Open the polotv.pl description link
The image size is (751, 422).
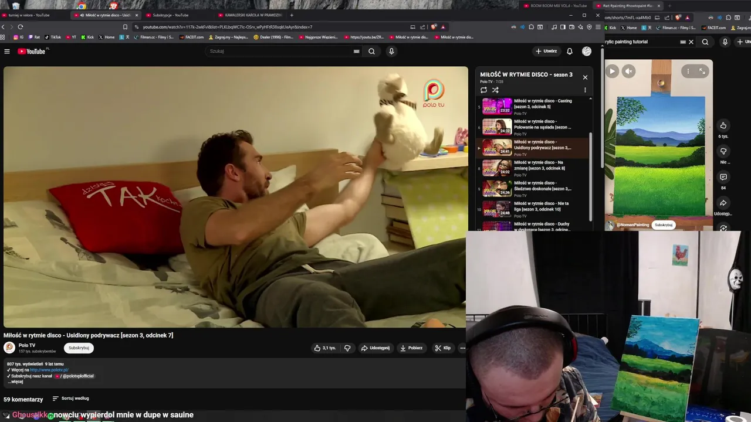(49, 370)
